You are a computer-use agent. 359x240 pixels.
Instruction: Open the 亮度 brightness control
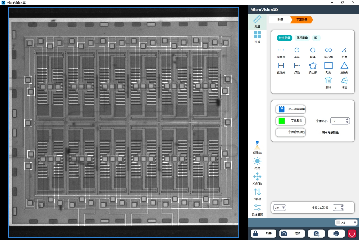[x=257, y=163]
